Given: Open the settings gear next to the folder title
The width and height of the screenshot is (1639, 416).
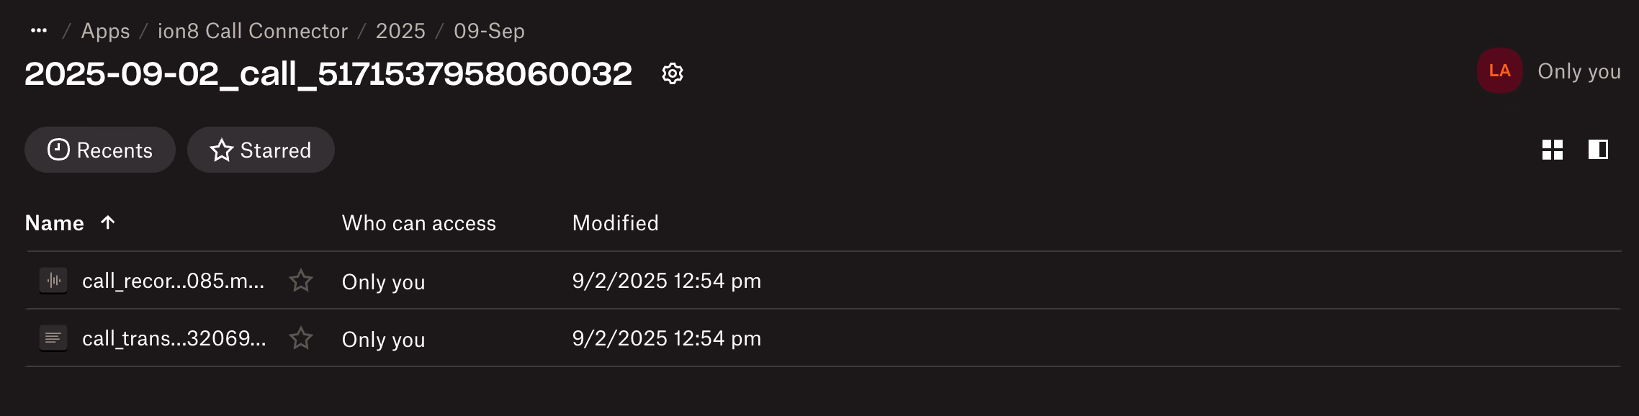Looking at the screenshot, I should click(x=673, y=73).
